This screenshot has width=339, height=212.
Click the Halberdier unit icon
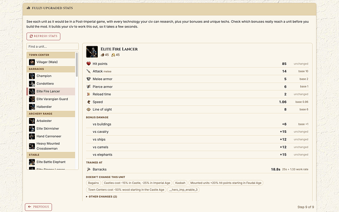tap(32, 107)
